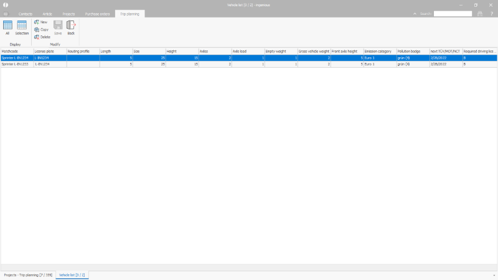Sort by Emission category column header
The width and height of the screenshot is (498, 280).
click(x=379, y=51)
